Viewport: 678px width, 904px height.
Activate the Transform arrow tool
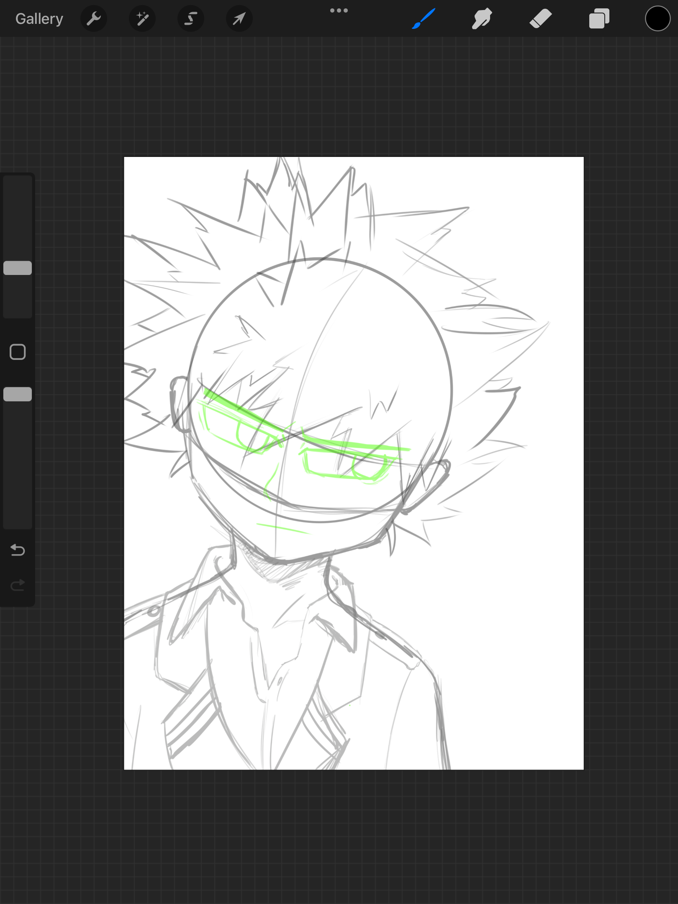(x=239, y=19)
